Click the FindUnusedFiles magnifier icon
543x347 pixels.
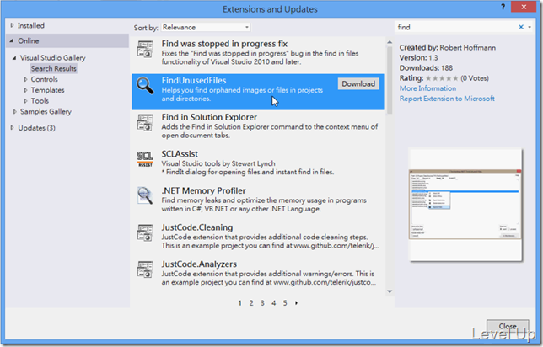(x=145, y=86)
